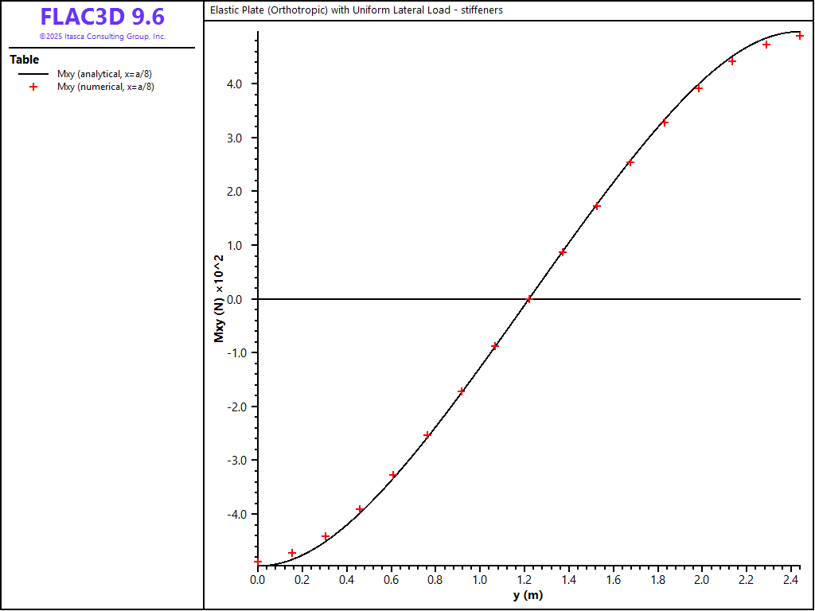Click the 0.0 tick label on x-axis
The image size is (815, 611).
[x=257, y=581]
